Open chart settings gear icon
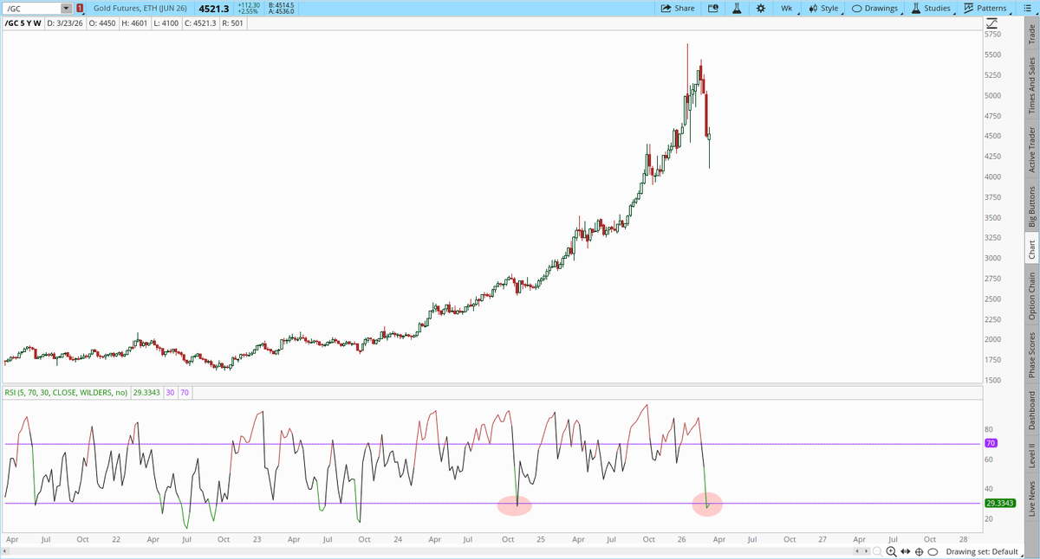 [x=760, y=8]
